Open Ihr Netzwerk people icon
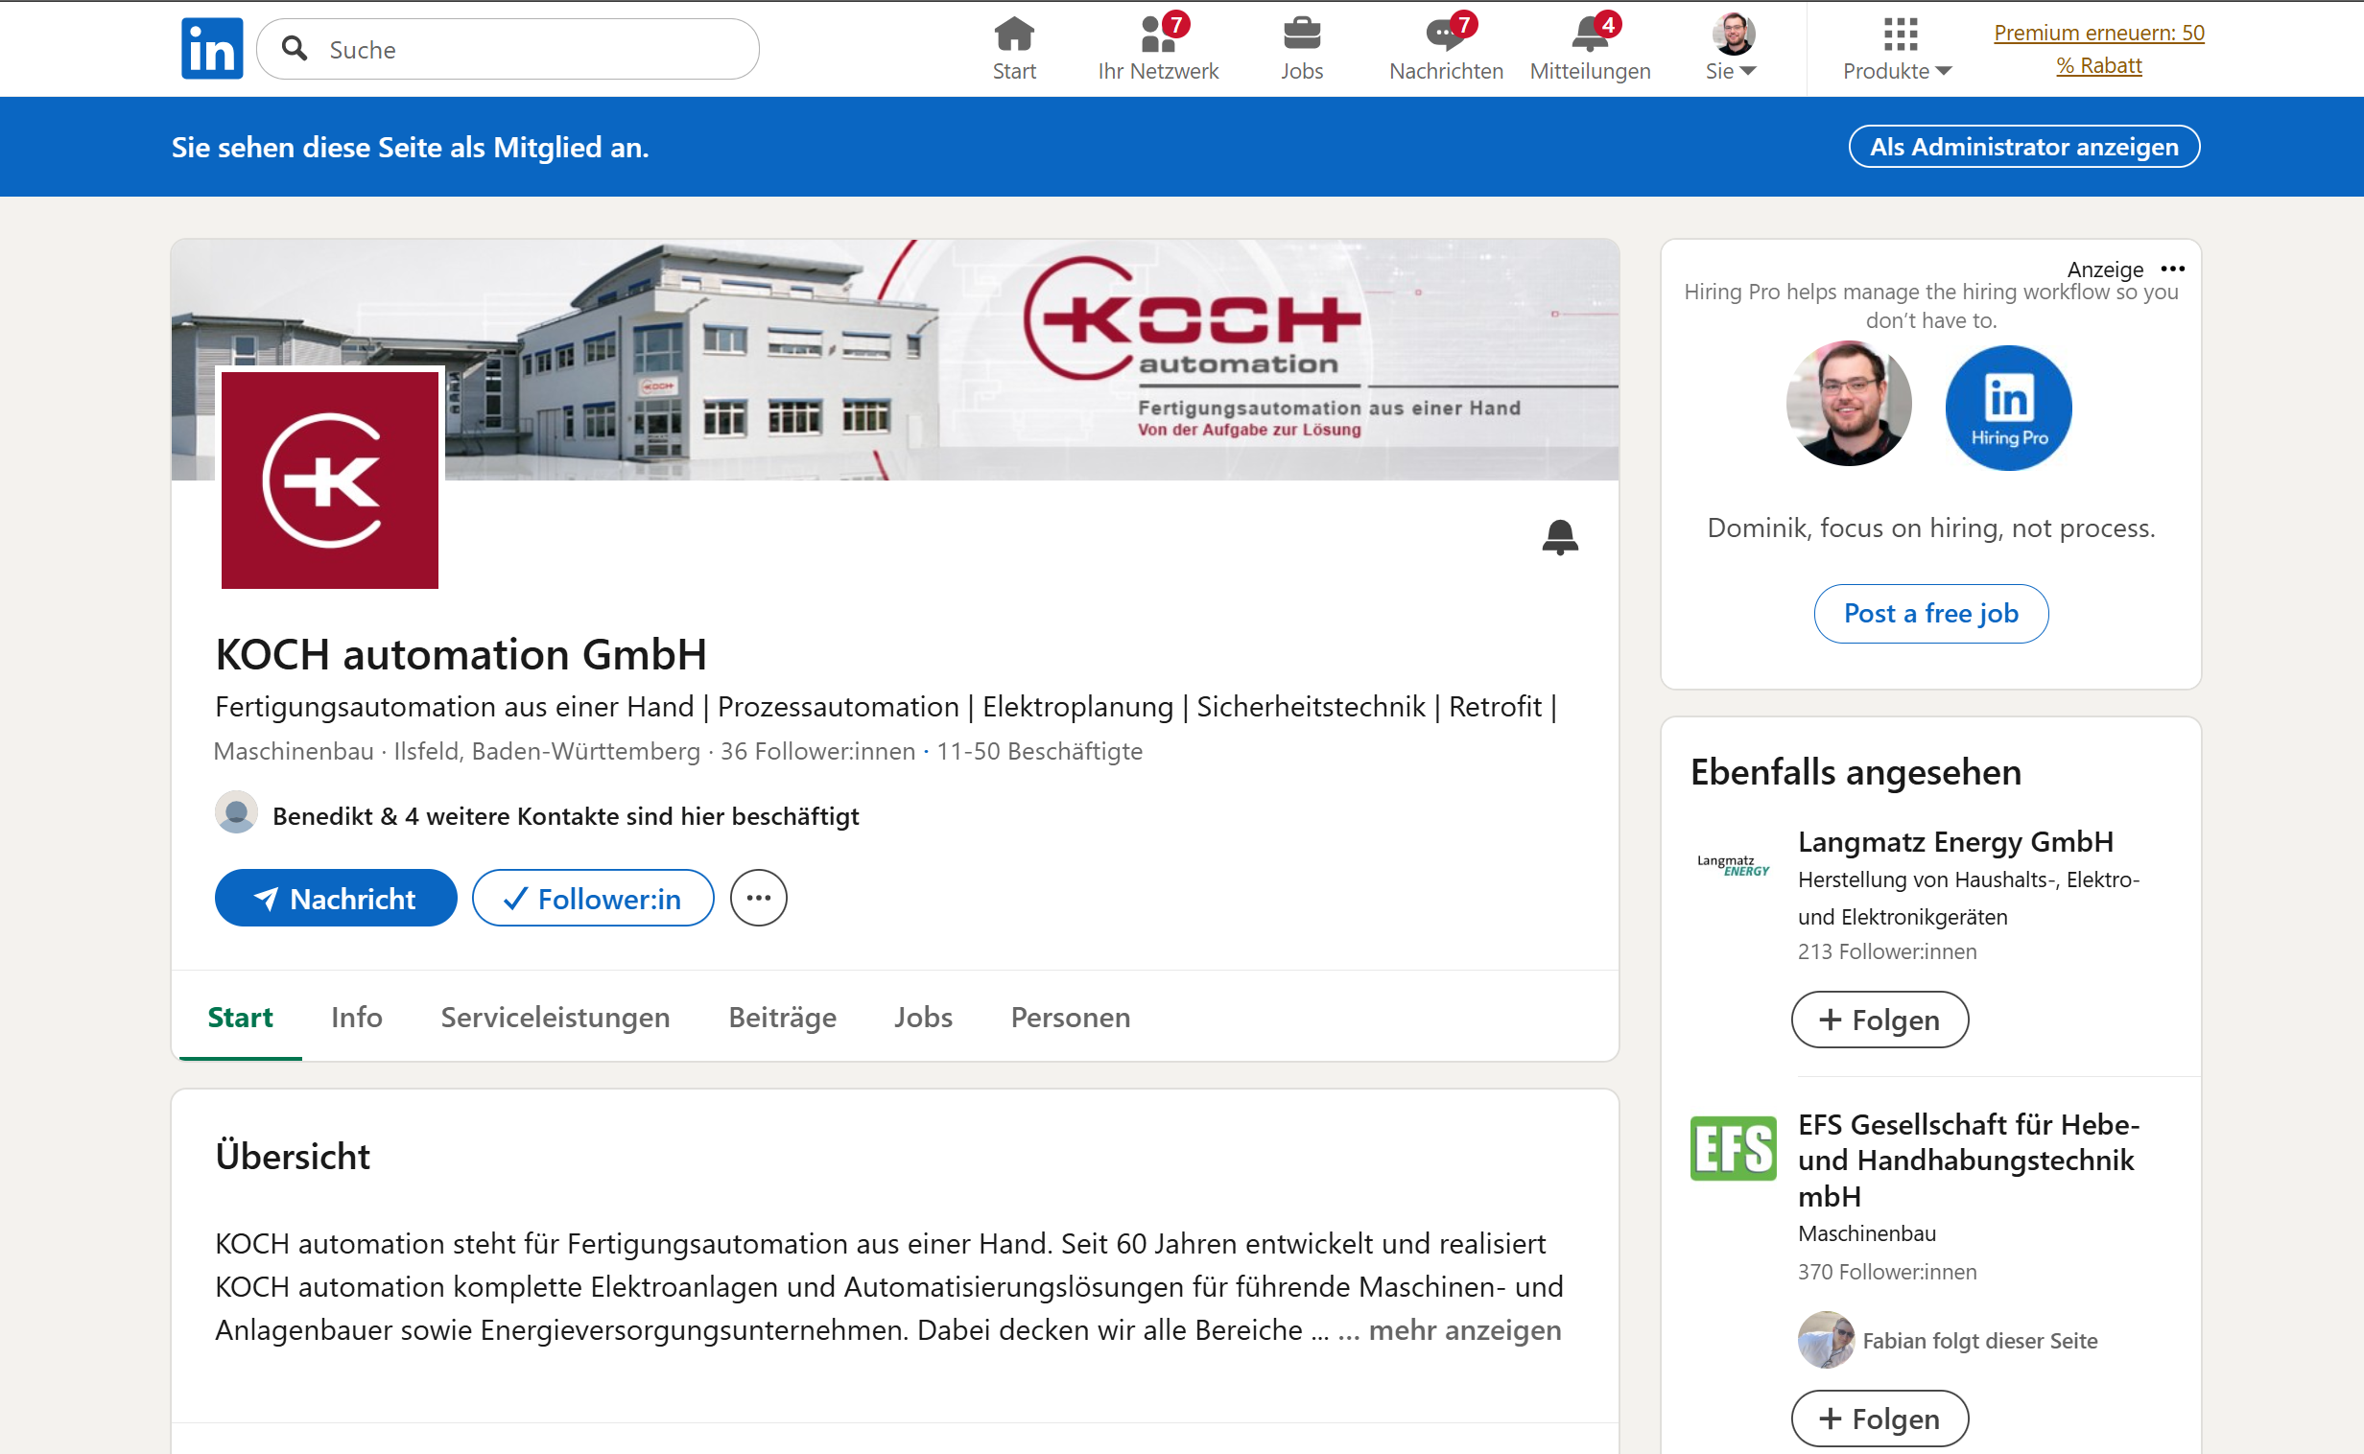The width and height of the screenshot is (2364, 1454). 1158,34
